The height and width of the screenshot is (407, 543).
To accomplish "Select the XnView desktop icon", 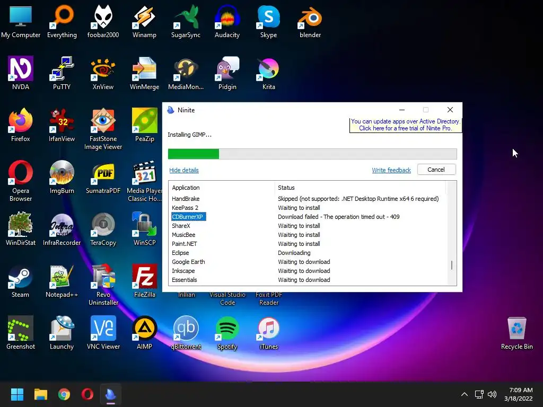I will [103, 73].
